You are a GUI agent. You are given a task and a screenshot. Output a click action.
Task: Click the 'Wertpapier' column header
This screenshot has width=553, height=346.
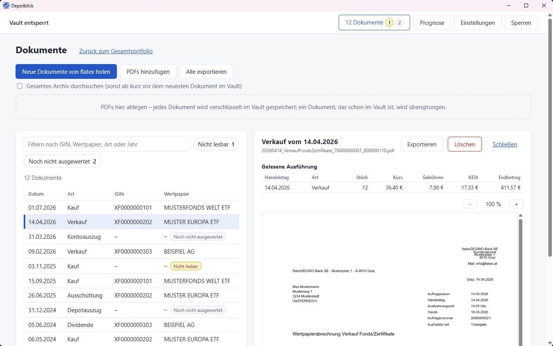(177, 194)
